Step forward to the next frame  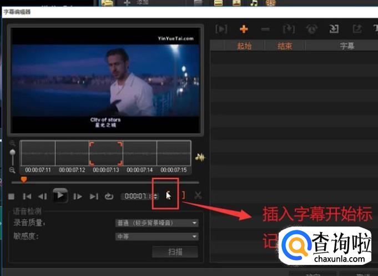[x=78, y=196]
